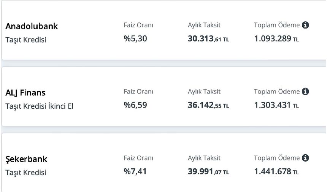The height and width of the screenshot is (192, 327).
Task: Click the 1.093.289 TL total payment
Action: pyautogui.click(x=276, y=38)
